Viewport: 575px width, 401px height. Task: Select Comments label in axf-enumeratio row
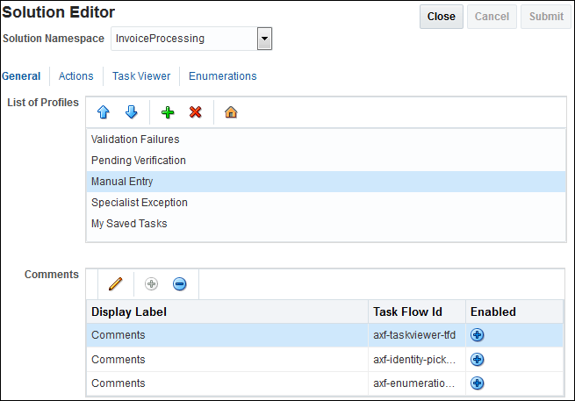pyautogui.click(x=119, y=383)
